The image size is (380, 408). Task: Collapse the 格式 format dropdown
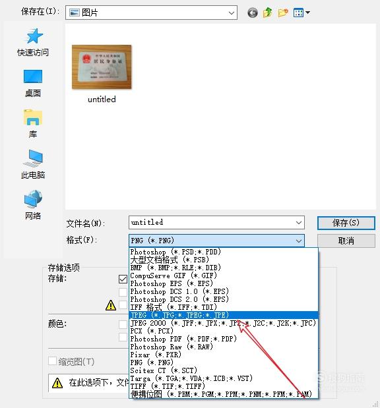tap(299, 241)
